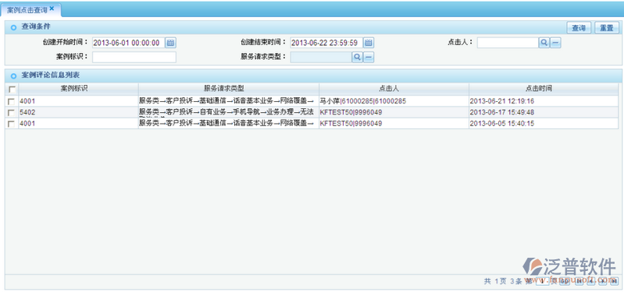Go to last page in pager
Viewport: 624px width, 292px height.
coord(614,281)
